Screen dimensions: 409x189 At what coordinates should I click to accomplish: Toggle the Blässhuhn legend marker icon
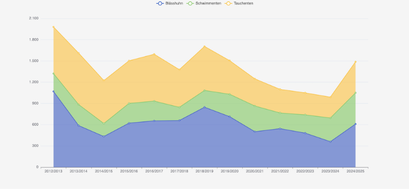(160, 4)
